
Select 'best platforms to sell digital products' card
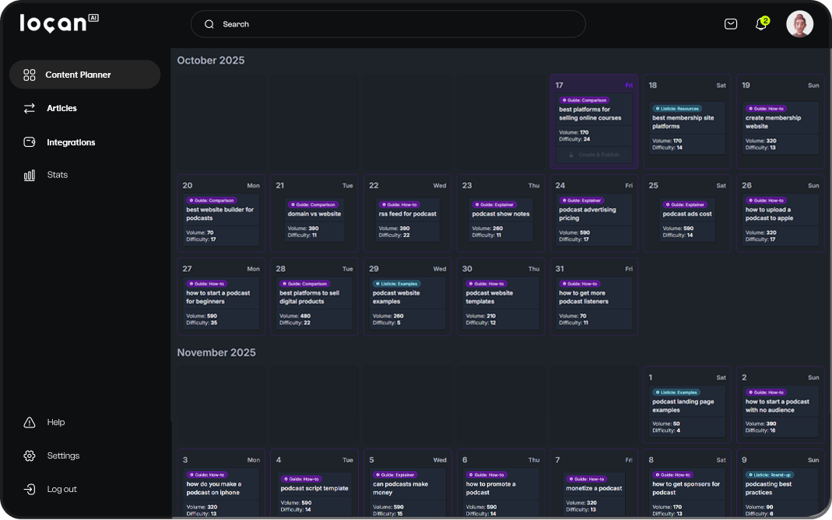tap(314, 304)
